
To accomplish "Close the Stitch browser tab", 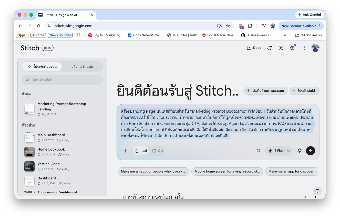I will (92, 15).
